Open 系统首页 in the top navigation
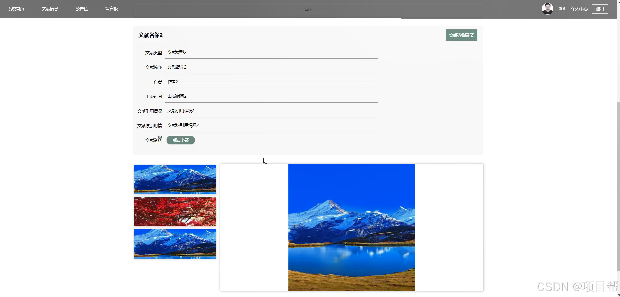620x297 pixels. pyautogui.click(x=16, y=9)
